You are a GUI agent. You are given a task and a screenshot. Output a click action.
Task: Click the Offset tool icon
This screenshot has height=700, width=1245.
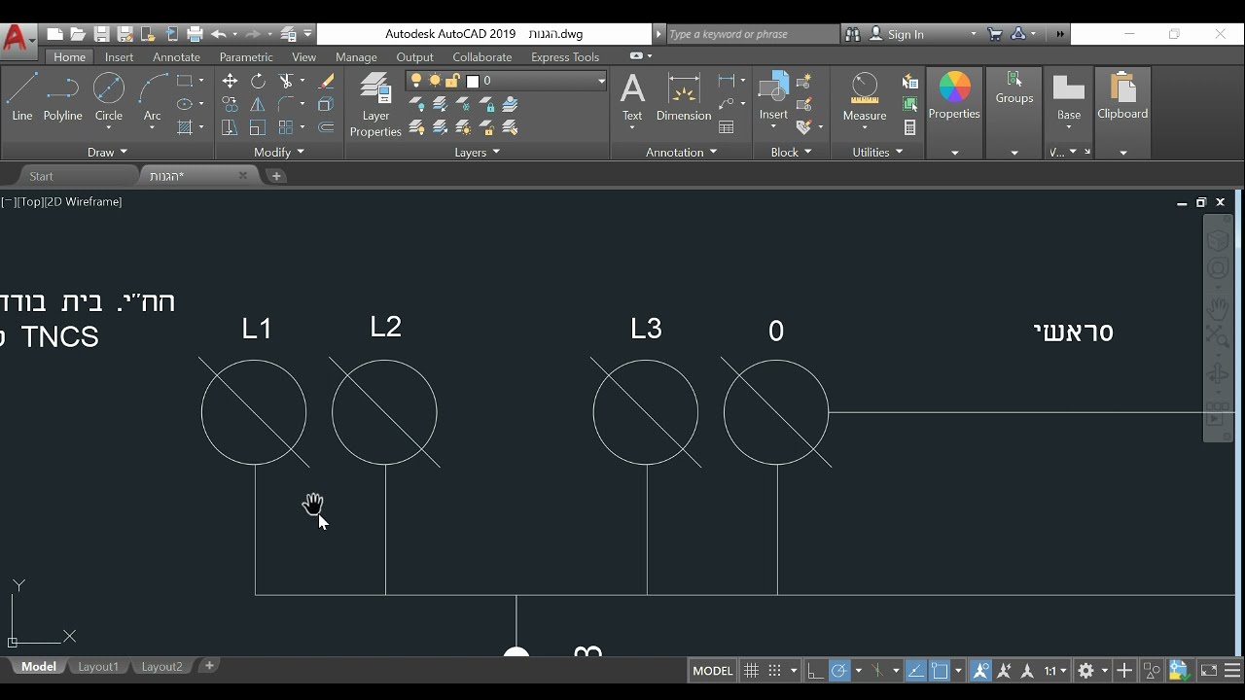pos(327,127)
